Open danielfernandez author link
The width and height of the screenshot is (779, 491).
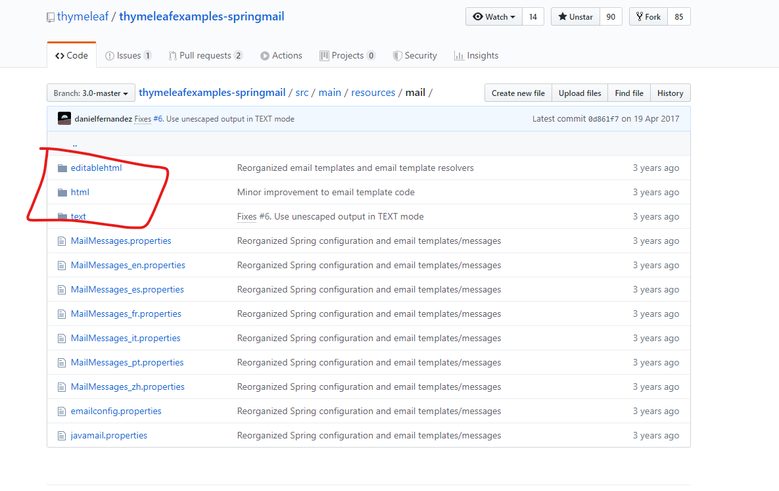(x=103, y=119)
